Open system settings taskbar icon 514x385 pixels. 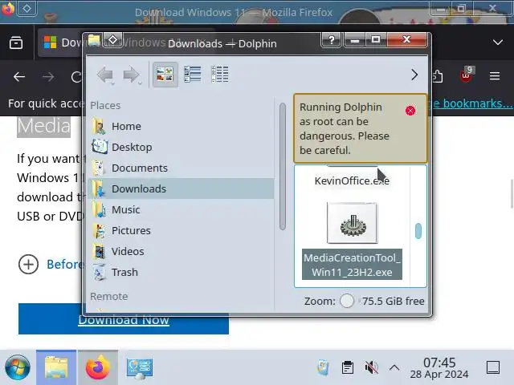click(x=140, y=367)
